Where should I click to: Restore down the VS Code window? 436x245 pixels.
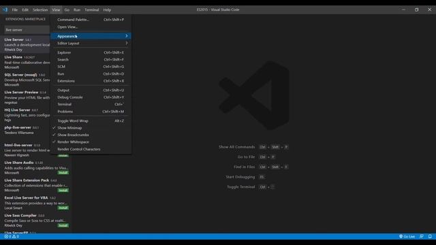point(416,10)
